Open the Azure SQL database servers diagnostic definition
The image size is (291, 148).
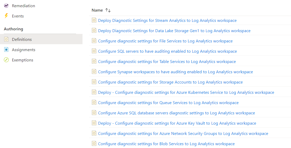(176, 113)
